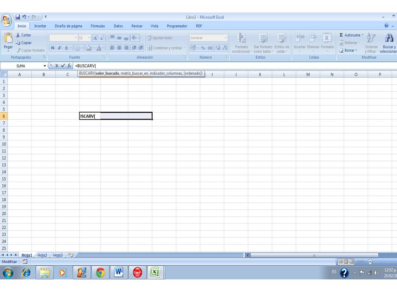Open Vista ribbon tab

point(154,26)
